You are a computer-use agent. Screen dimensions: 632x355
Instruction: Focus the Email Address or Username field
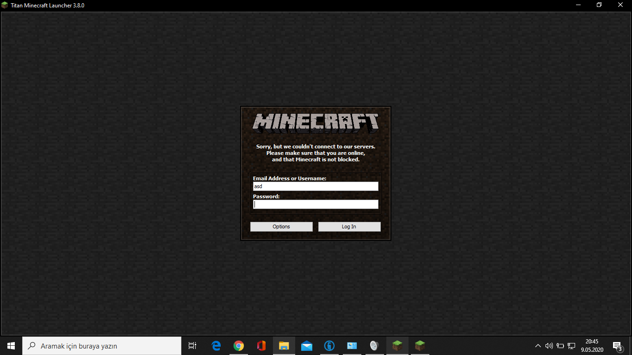[x=316, y=186]
